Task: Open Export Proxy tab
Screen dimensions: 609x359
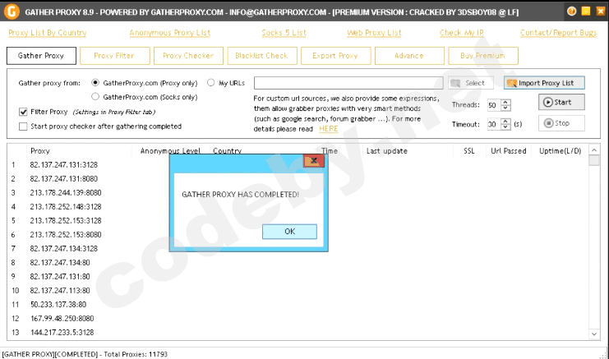Action: 335,56
